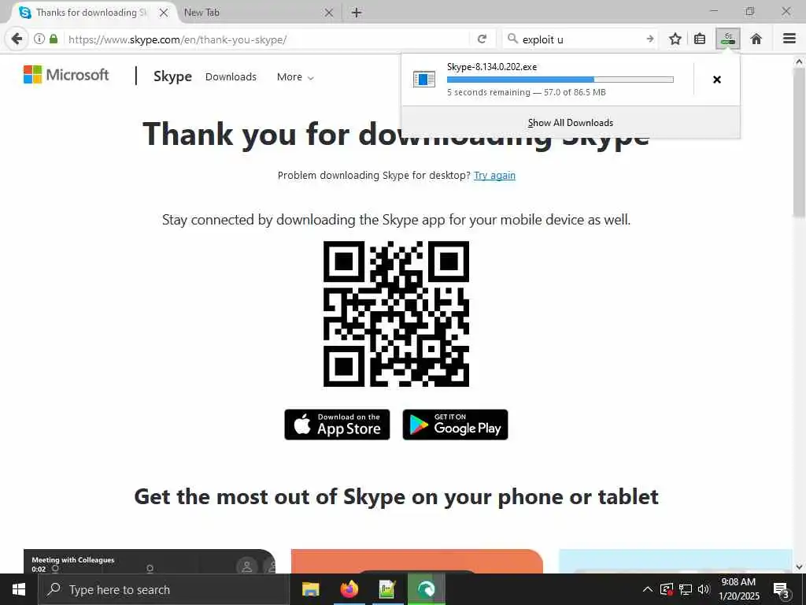Go back with the browser back arrow
806x605 pixels.
[17, 39]
